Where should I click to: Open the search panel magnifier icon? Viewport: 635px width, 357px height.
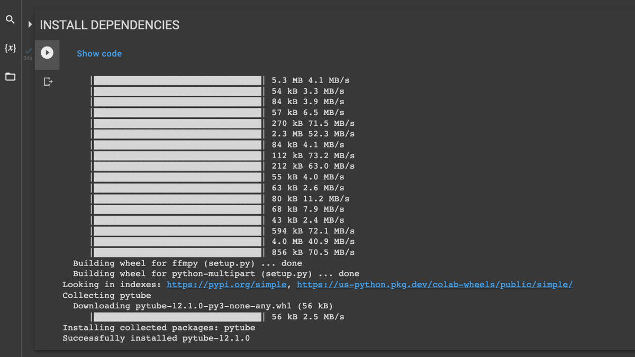10,20
